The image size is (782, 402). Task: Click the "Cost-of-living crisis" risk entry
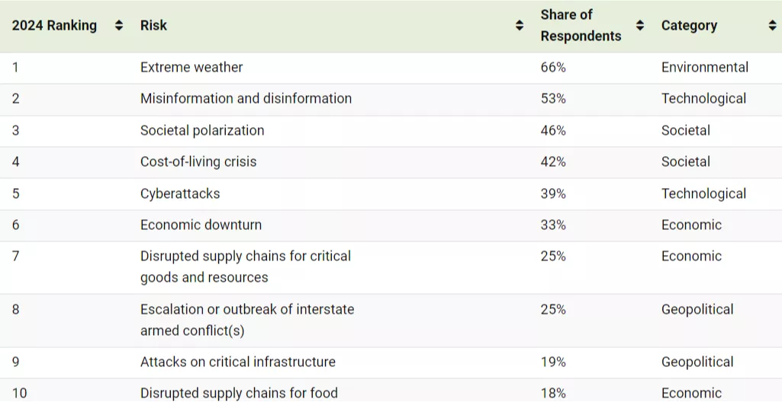coord(198,162)
